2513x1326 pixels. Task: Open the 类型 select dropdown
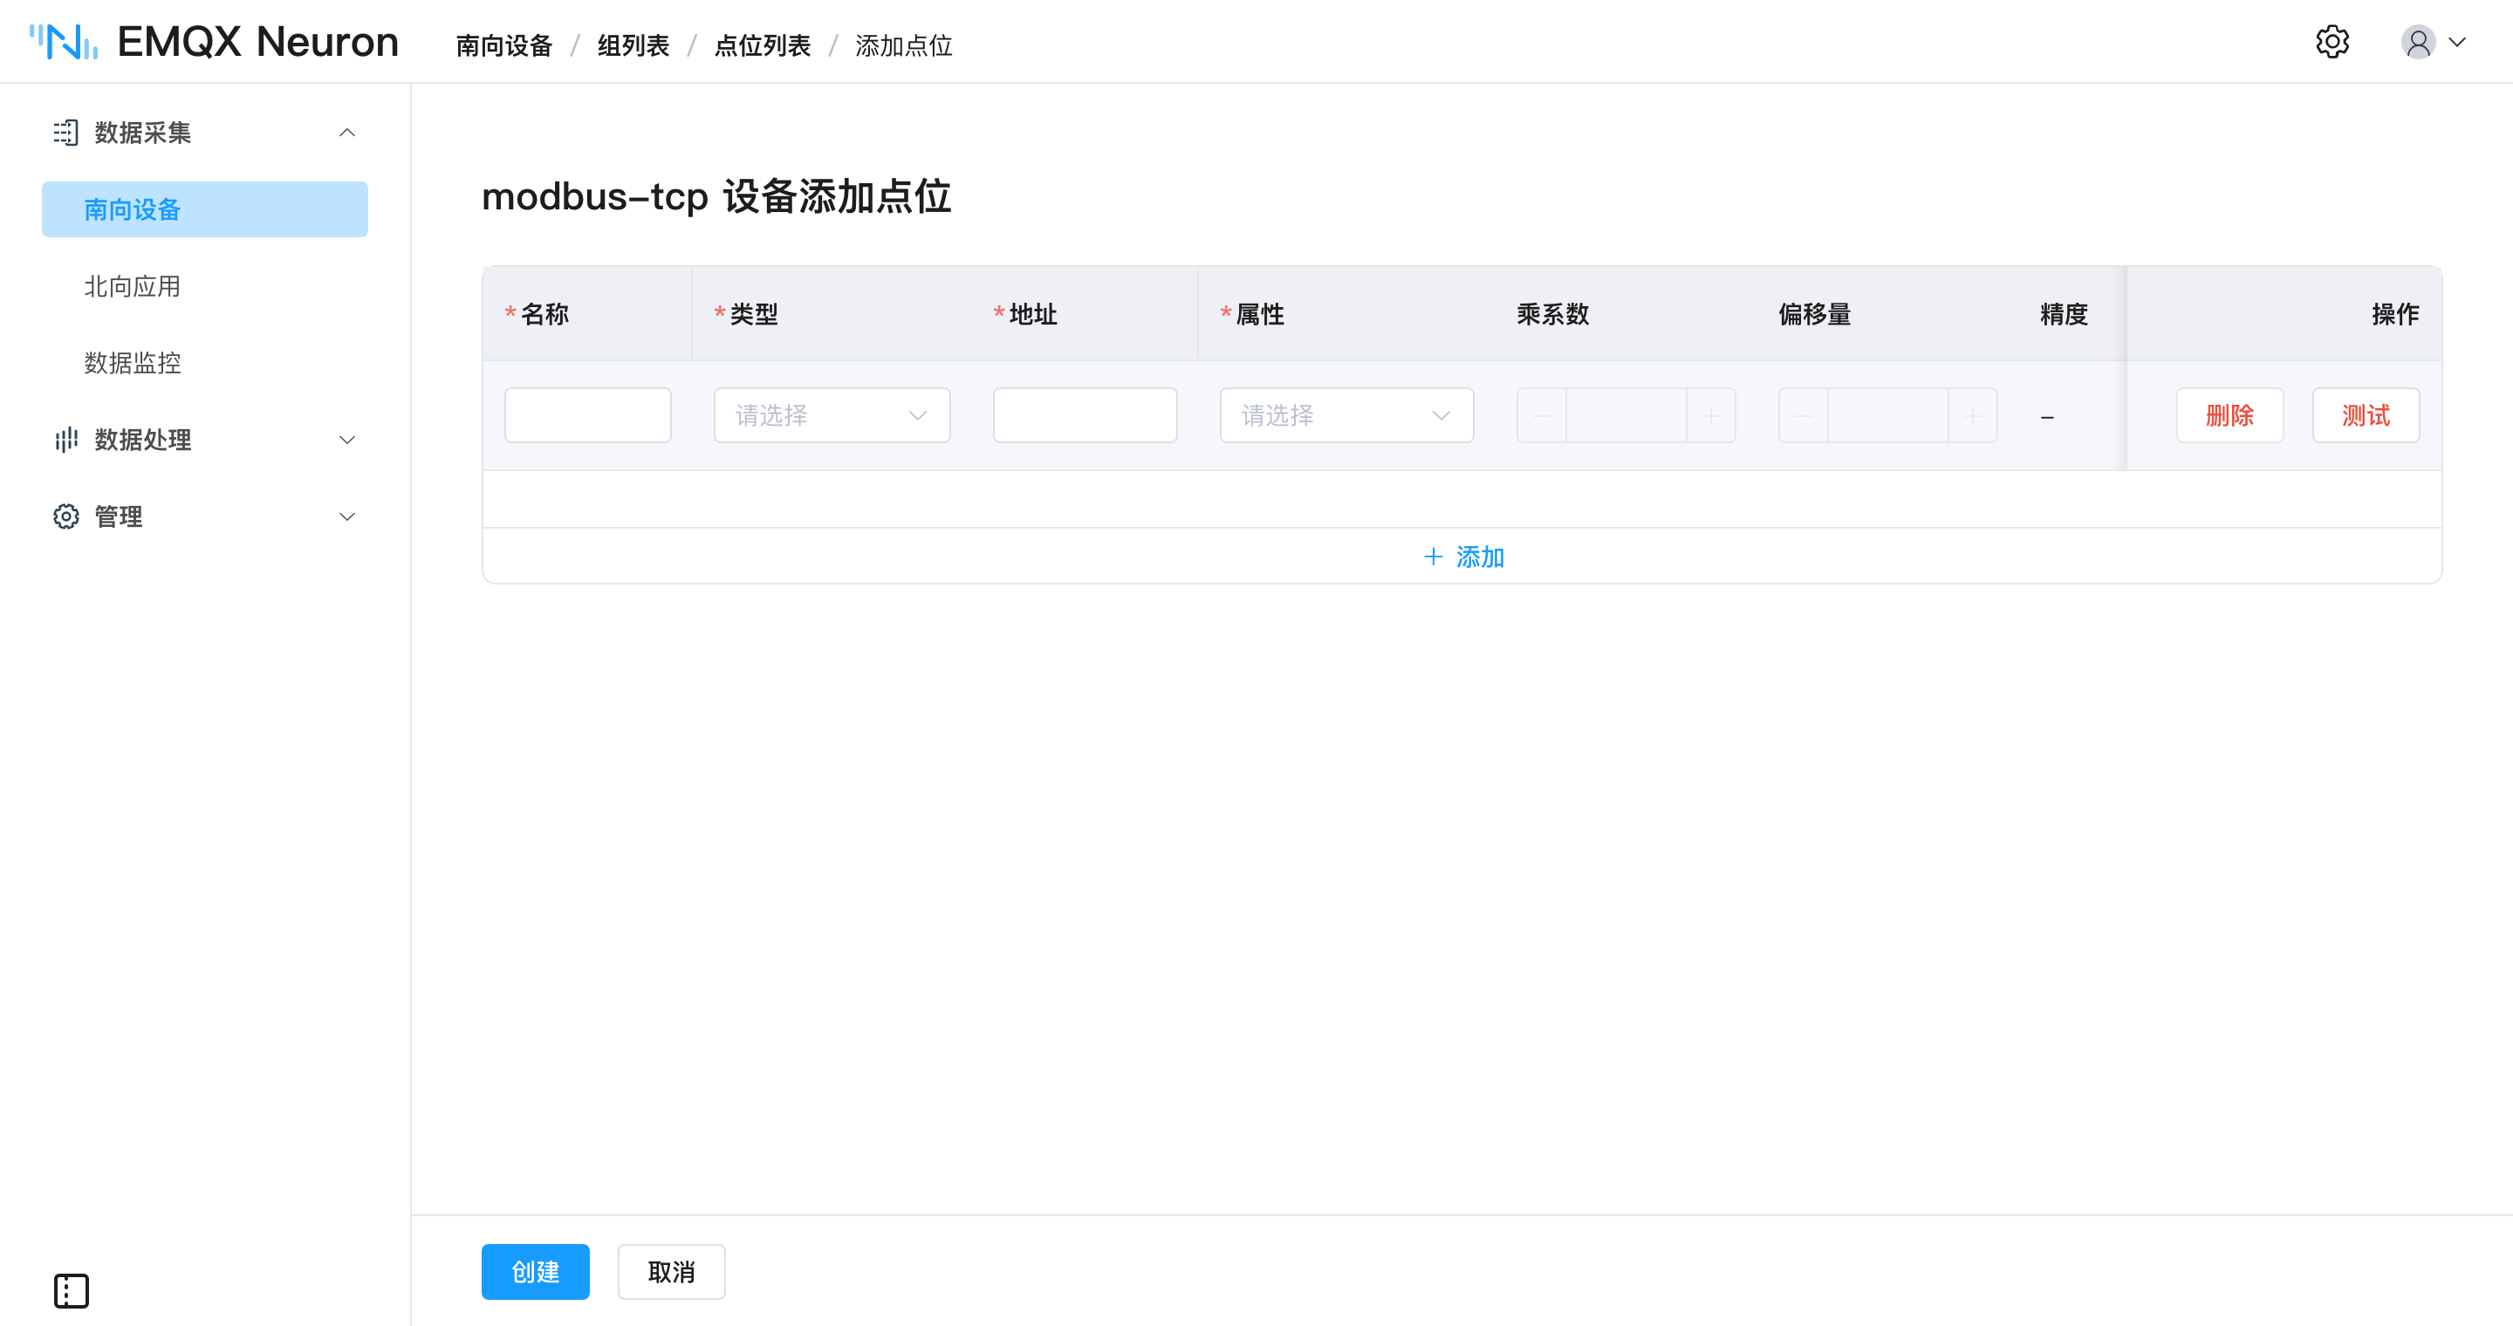(832, 415)
